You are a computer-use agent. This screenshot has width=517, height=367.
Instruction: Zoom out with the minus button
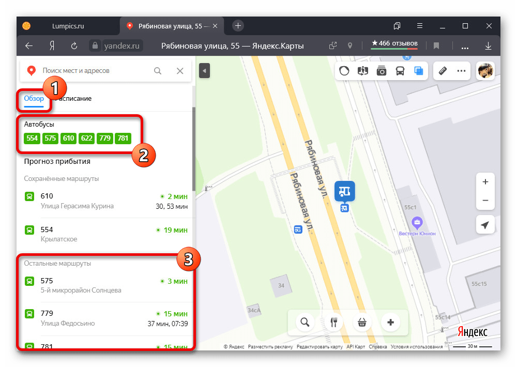[x=485, y=201]
